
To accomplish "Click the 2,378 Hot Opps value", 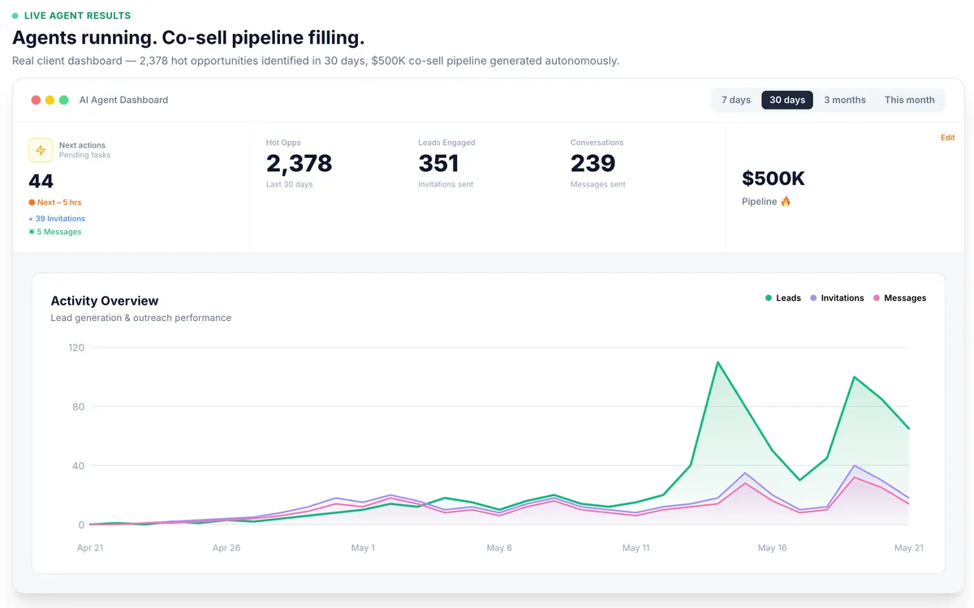I will 300,163.
